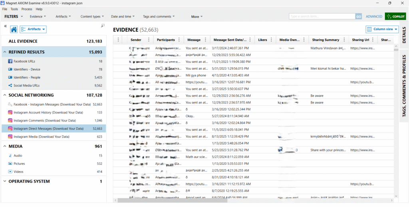Open Media Owner column options menu
The image size is (409, 207).
click(304, 40)
